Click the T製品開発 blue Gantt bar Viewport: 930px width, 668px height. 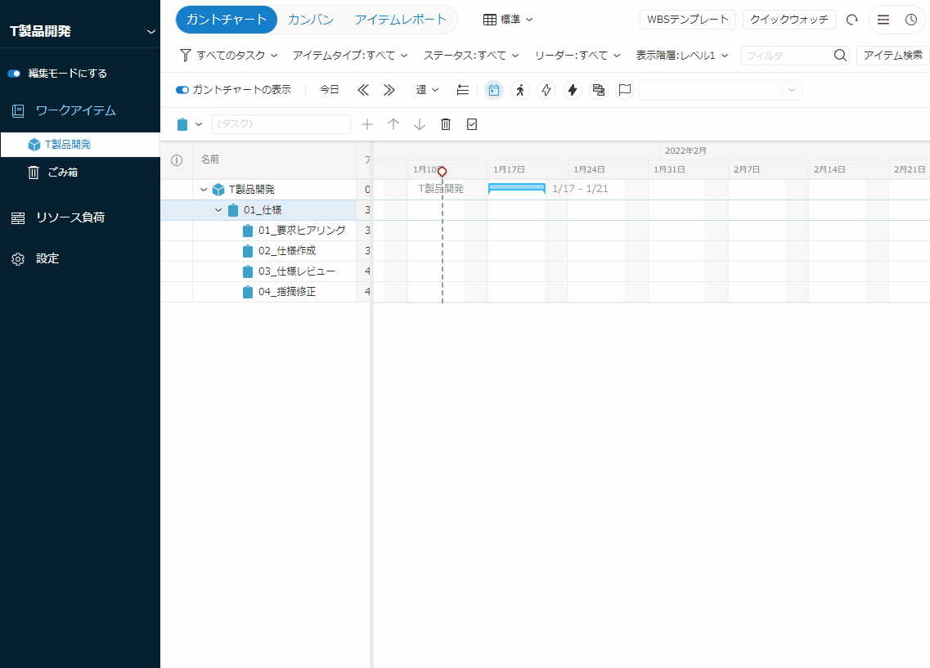tap(516, 188)
